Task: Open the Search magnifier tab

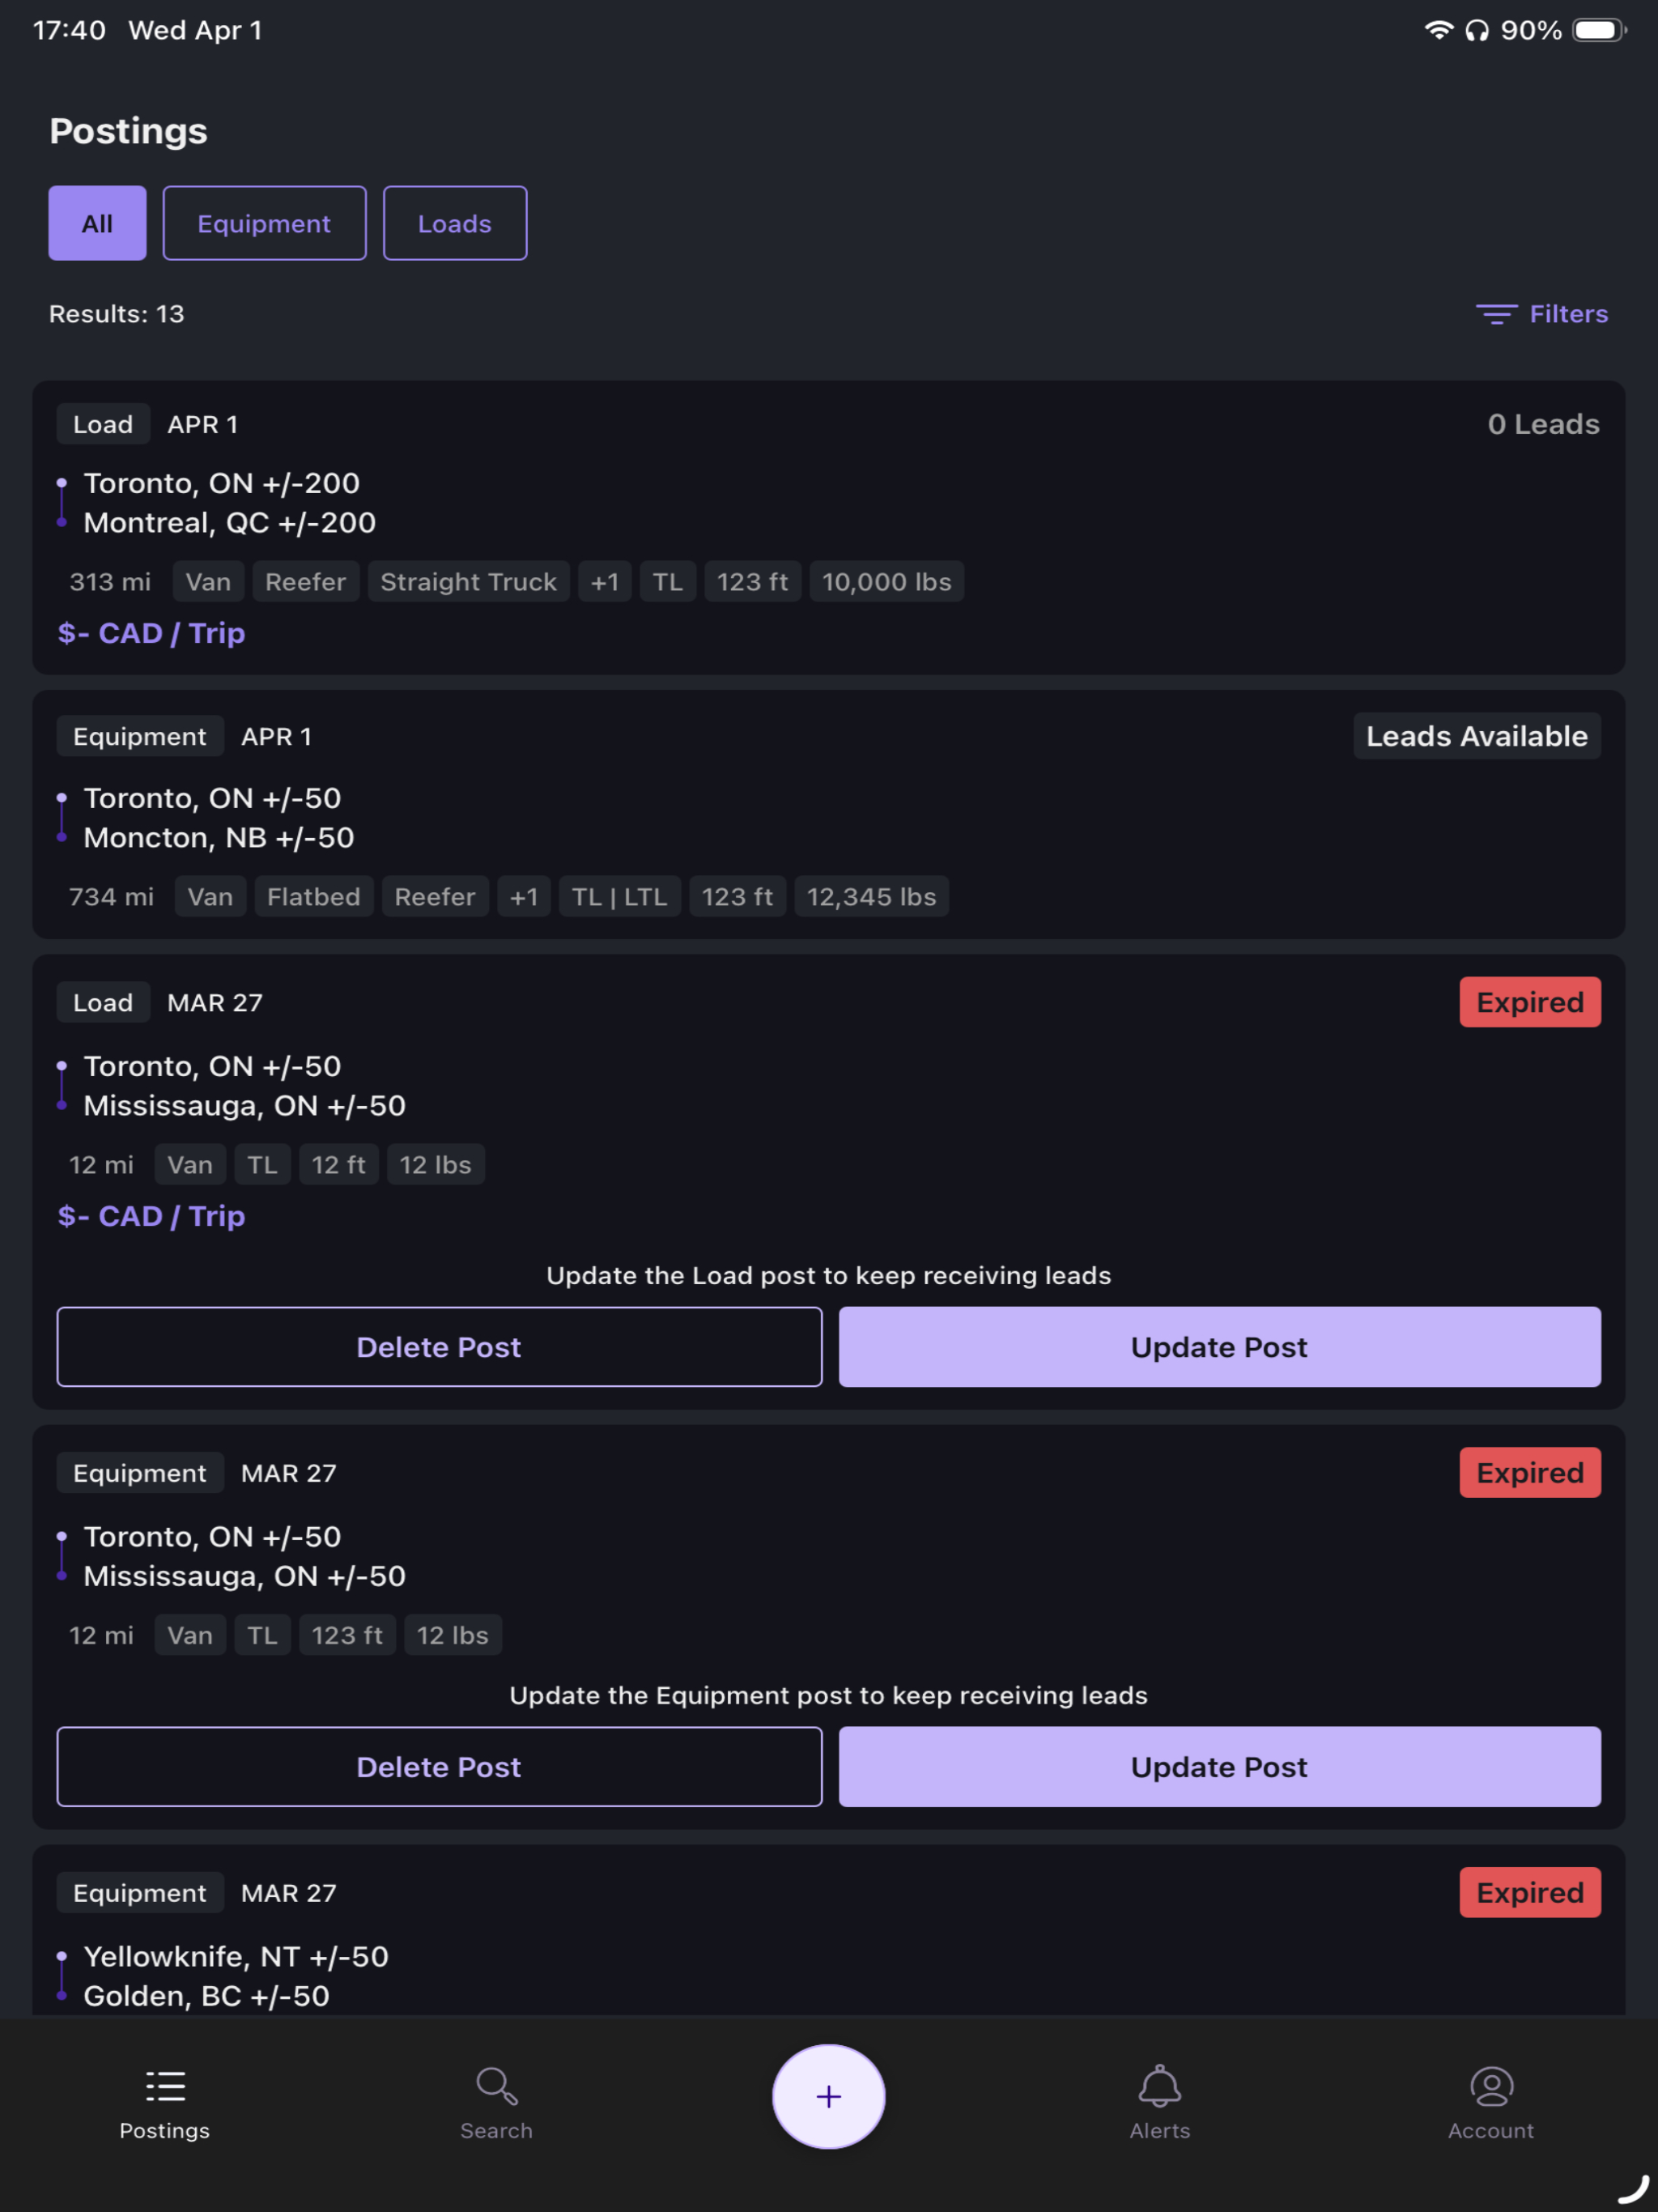Action: (x=496, y=2086)
